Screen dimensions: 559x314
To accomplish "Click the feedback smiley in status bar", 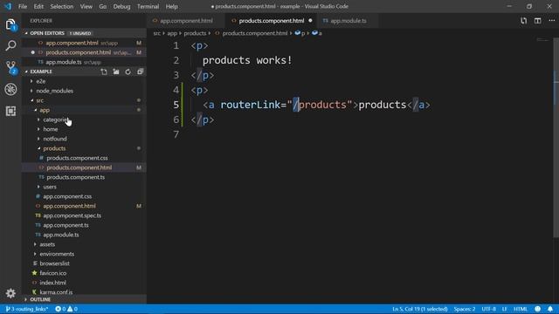I will pos(538,309).
